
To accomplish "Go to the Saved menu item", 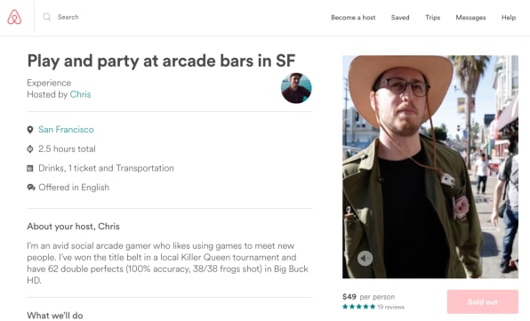I will point(400,18).
